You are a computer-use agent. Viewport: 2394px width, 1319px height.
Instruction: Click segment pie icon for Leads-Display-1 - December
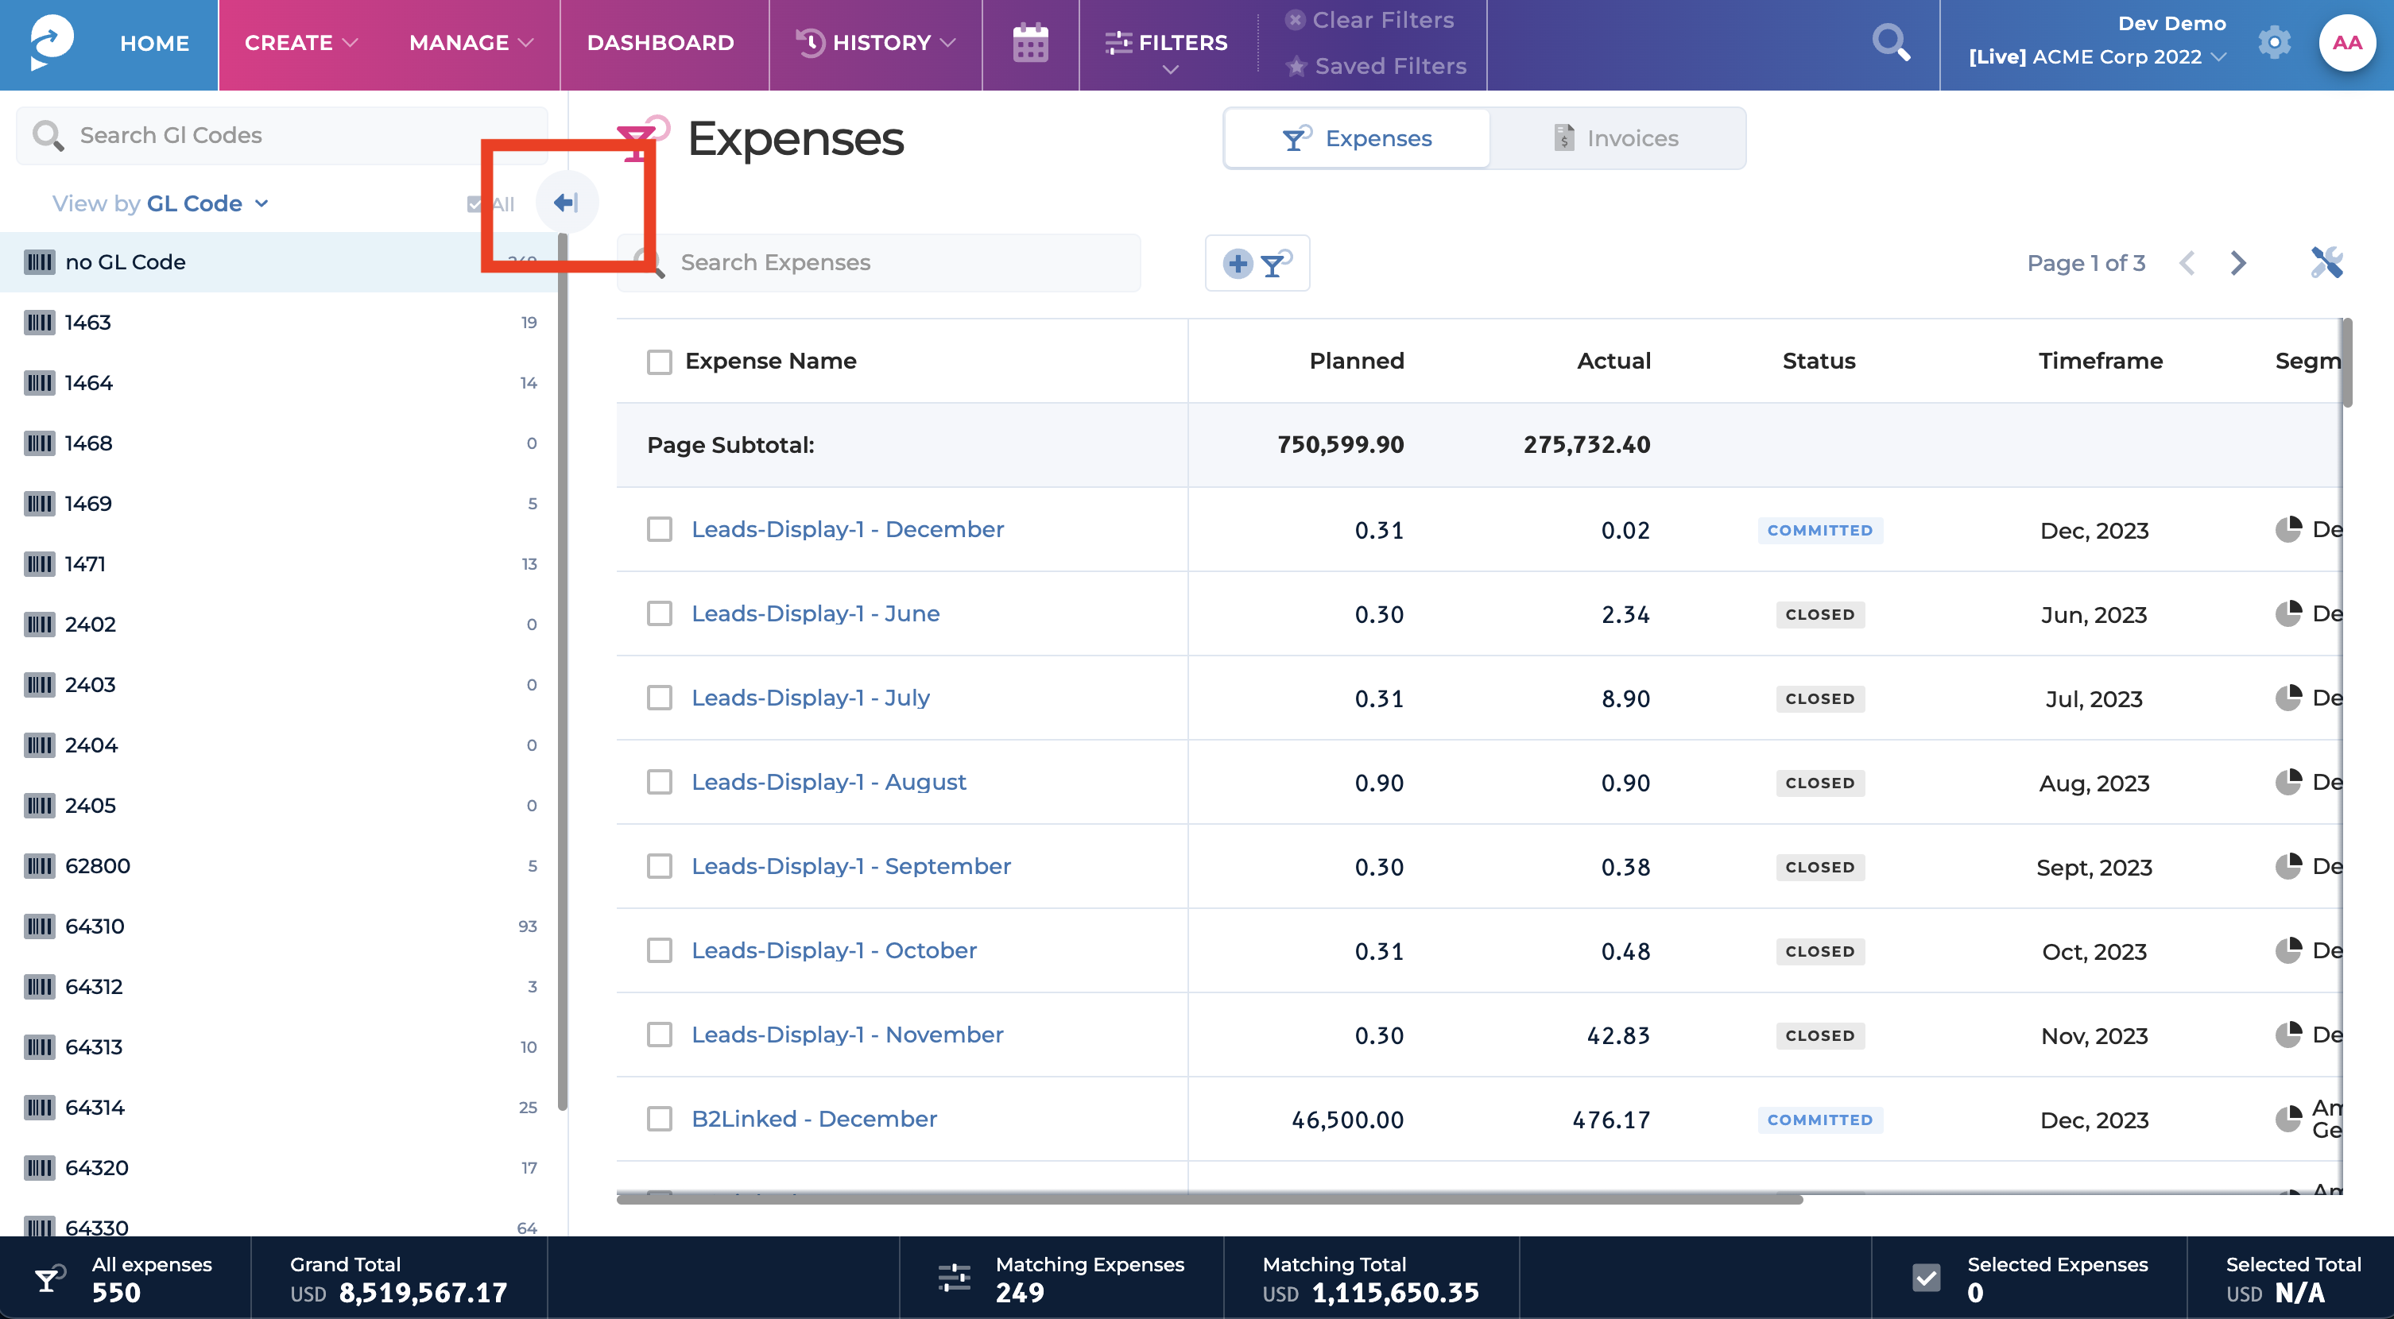point(2288,529)
